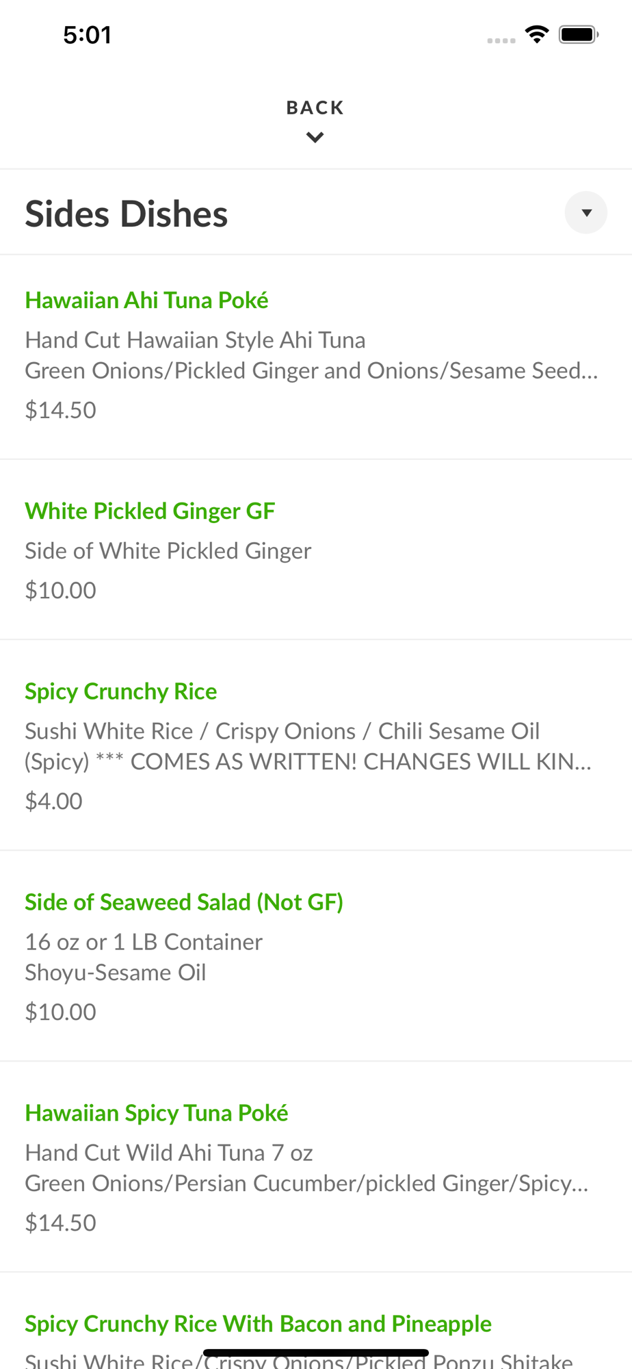Image resolution: width=632 pixels, height=1369 pixels.
Task: Tap the BACK button at top
Action: [x=315, y=108]
